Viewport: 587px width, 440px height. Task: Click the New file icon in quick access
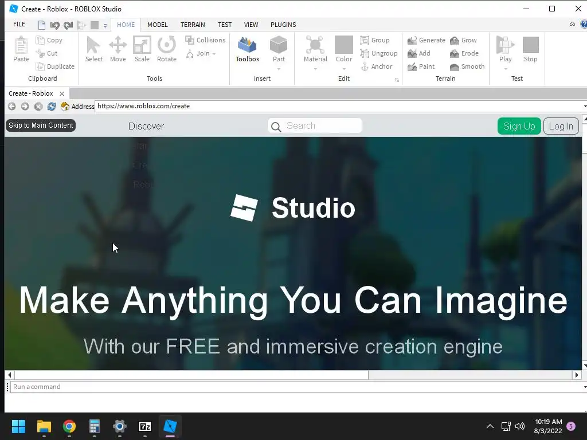41,25
